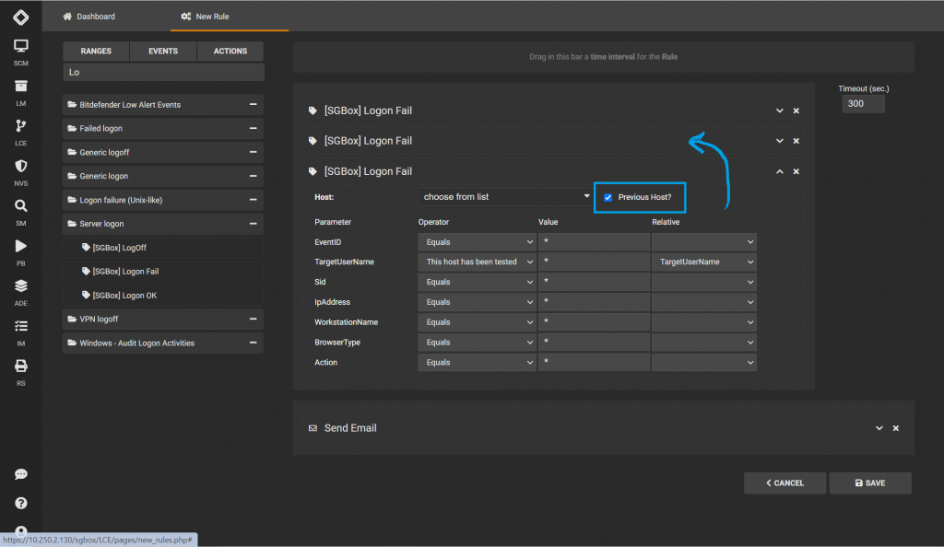Switch to the ACTIONS tab

230,51
